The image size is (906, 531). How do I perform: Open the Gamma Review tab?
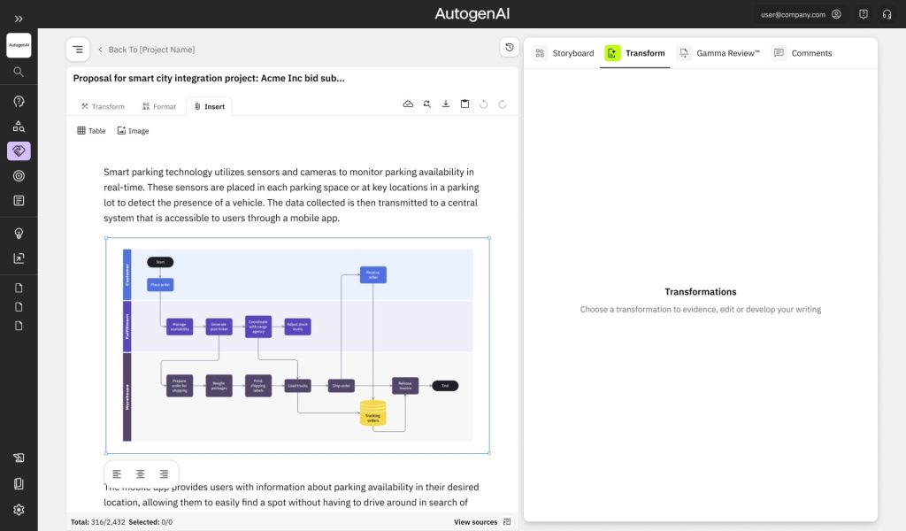point(718,53)
